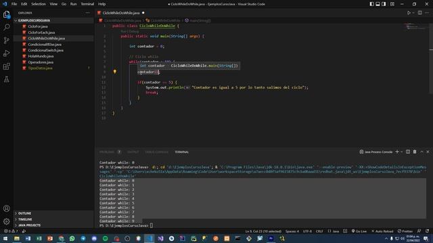The width and height of the screenshot is (433, 243).
Task: Open Operadores.java in the explorer
Action: (x=41, y=62)
